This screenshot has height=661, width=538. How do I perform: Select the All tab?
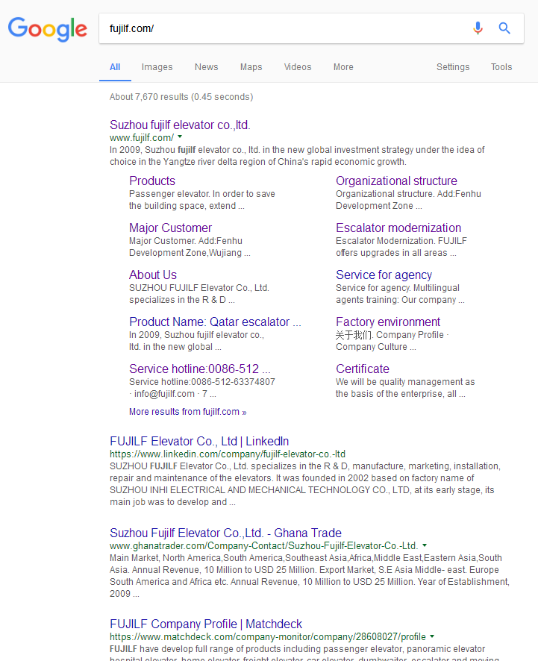tap(115, 67)
